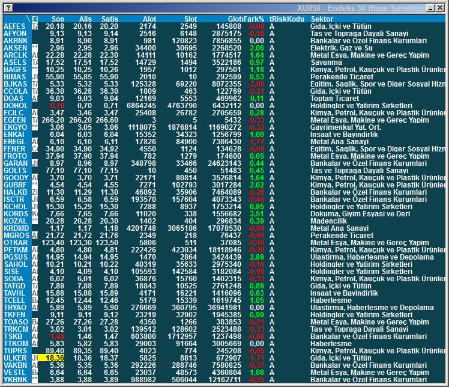Sort by the Sektor column header

[x=322, y=19]
